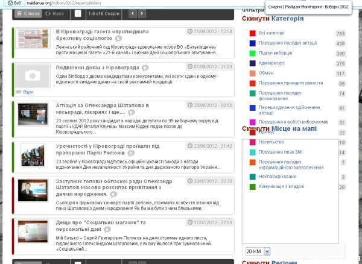Filter by Некласифіковане category
Viewport: 362px width, 264px height.
[x=278, y=177]
